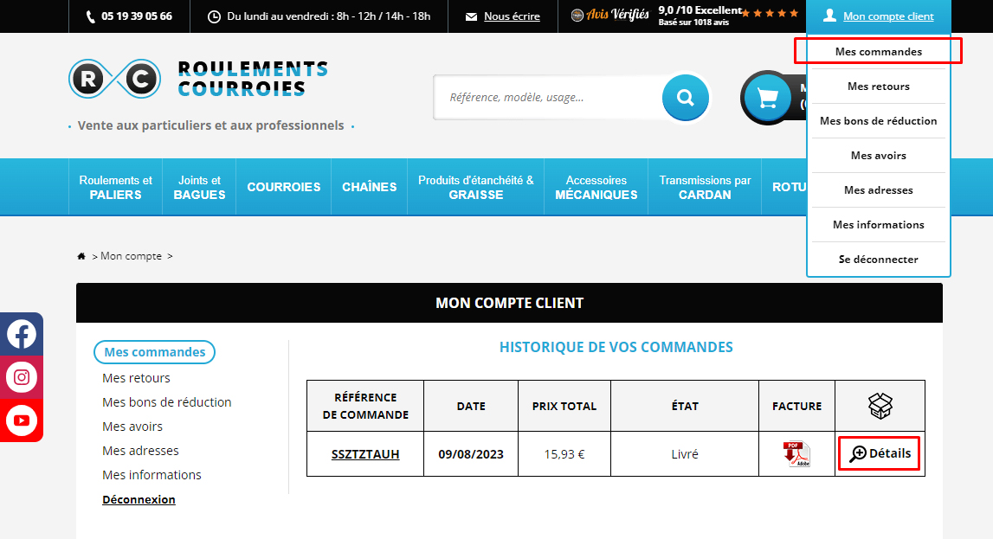Viewport: 993px width, 539px height.
Task: Type in the reference search field
Action: pos(550,98)
